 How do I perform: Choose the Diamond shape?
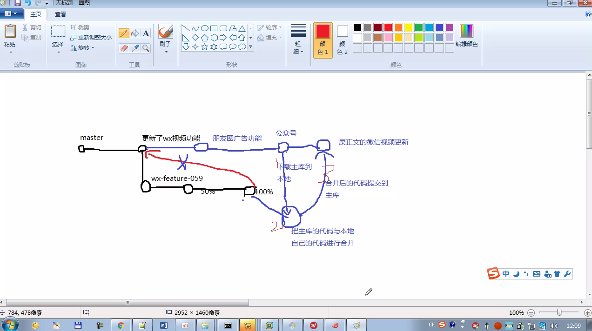point(195,38)
